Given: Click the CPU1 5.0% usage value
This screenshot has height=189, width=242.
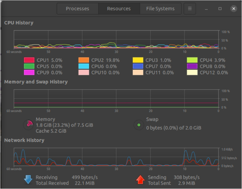Looking at the screenshot, I should point(57,60).
